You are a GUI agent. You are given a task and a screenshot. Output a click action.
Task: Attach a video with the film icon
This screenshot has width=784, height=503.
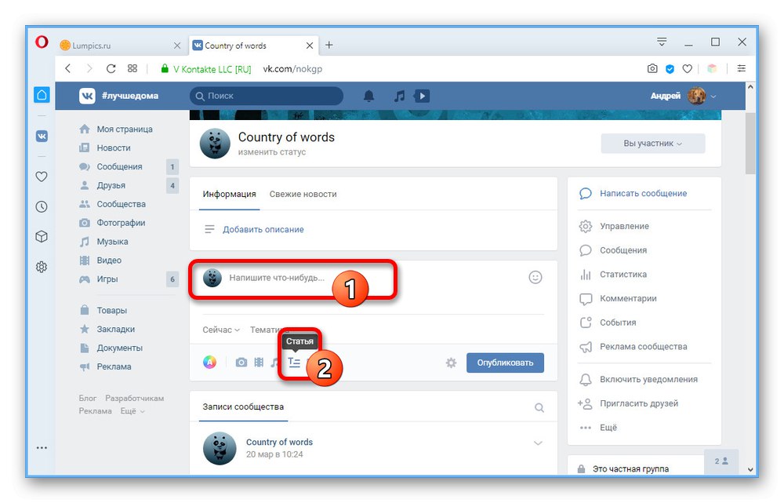click(x=259, y=363)
